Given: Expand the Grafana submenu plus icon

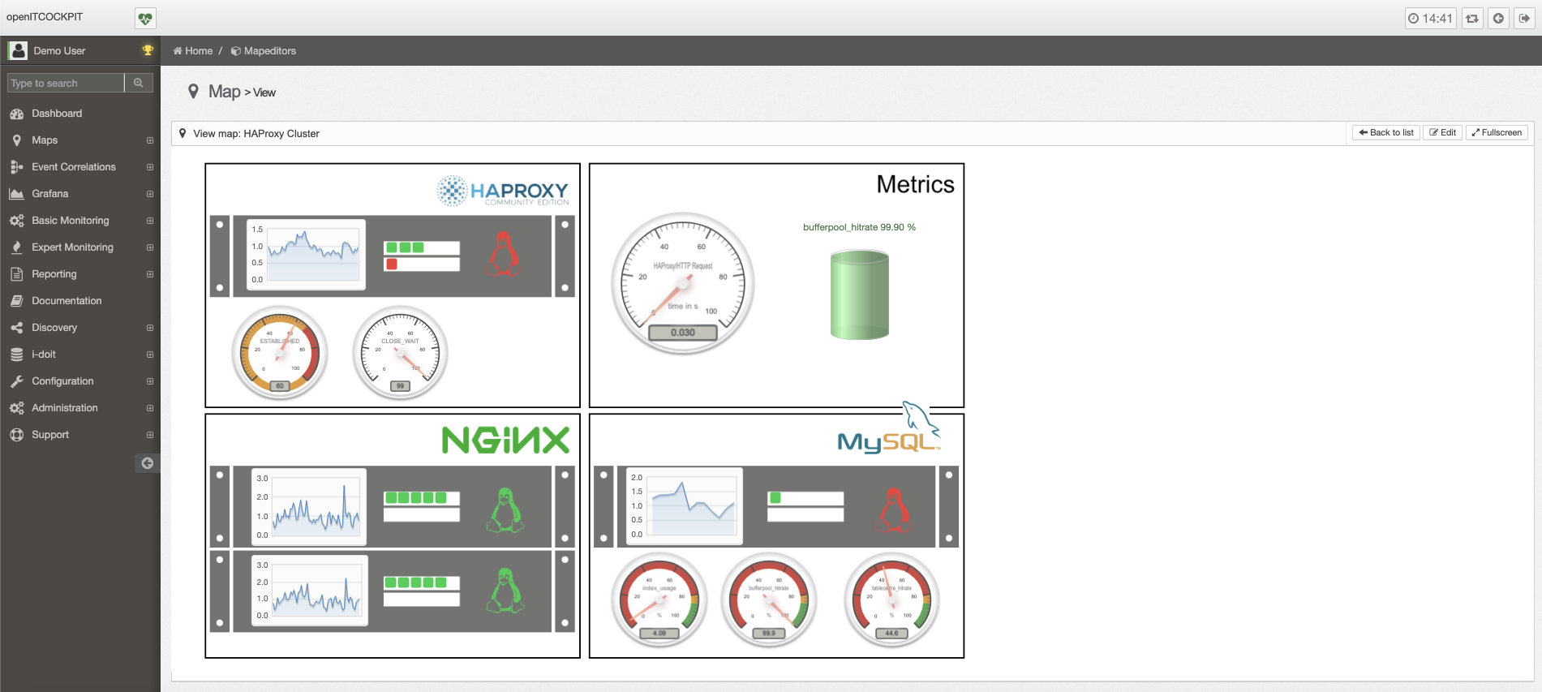Looking at the screenshot, I should 150,194.
